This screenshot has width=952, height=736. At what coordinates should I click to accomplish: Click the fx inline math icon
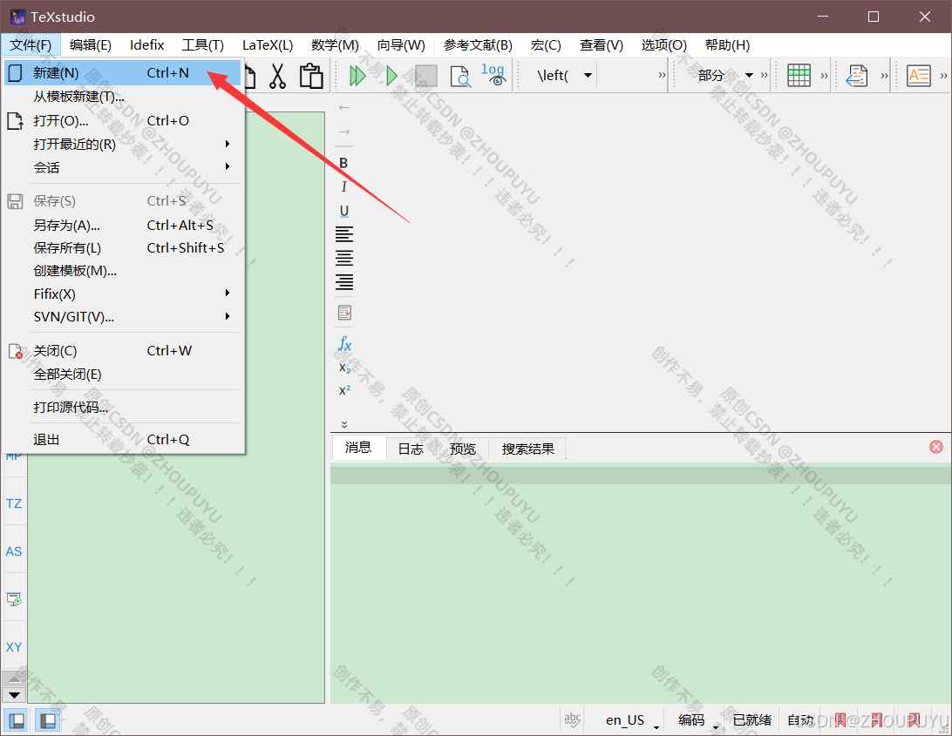click(x=344, y=344)
